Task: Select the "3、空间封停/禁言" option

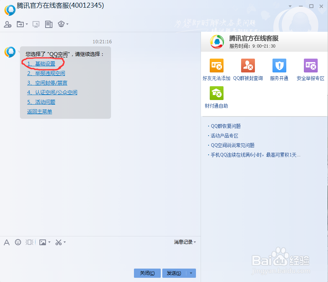Action: click(47, 83)
